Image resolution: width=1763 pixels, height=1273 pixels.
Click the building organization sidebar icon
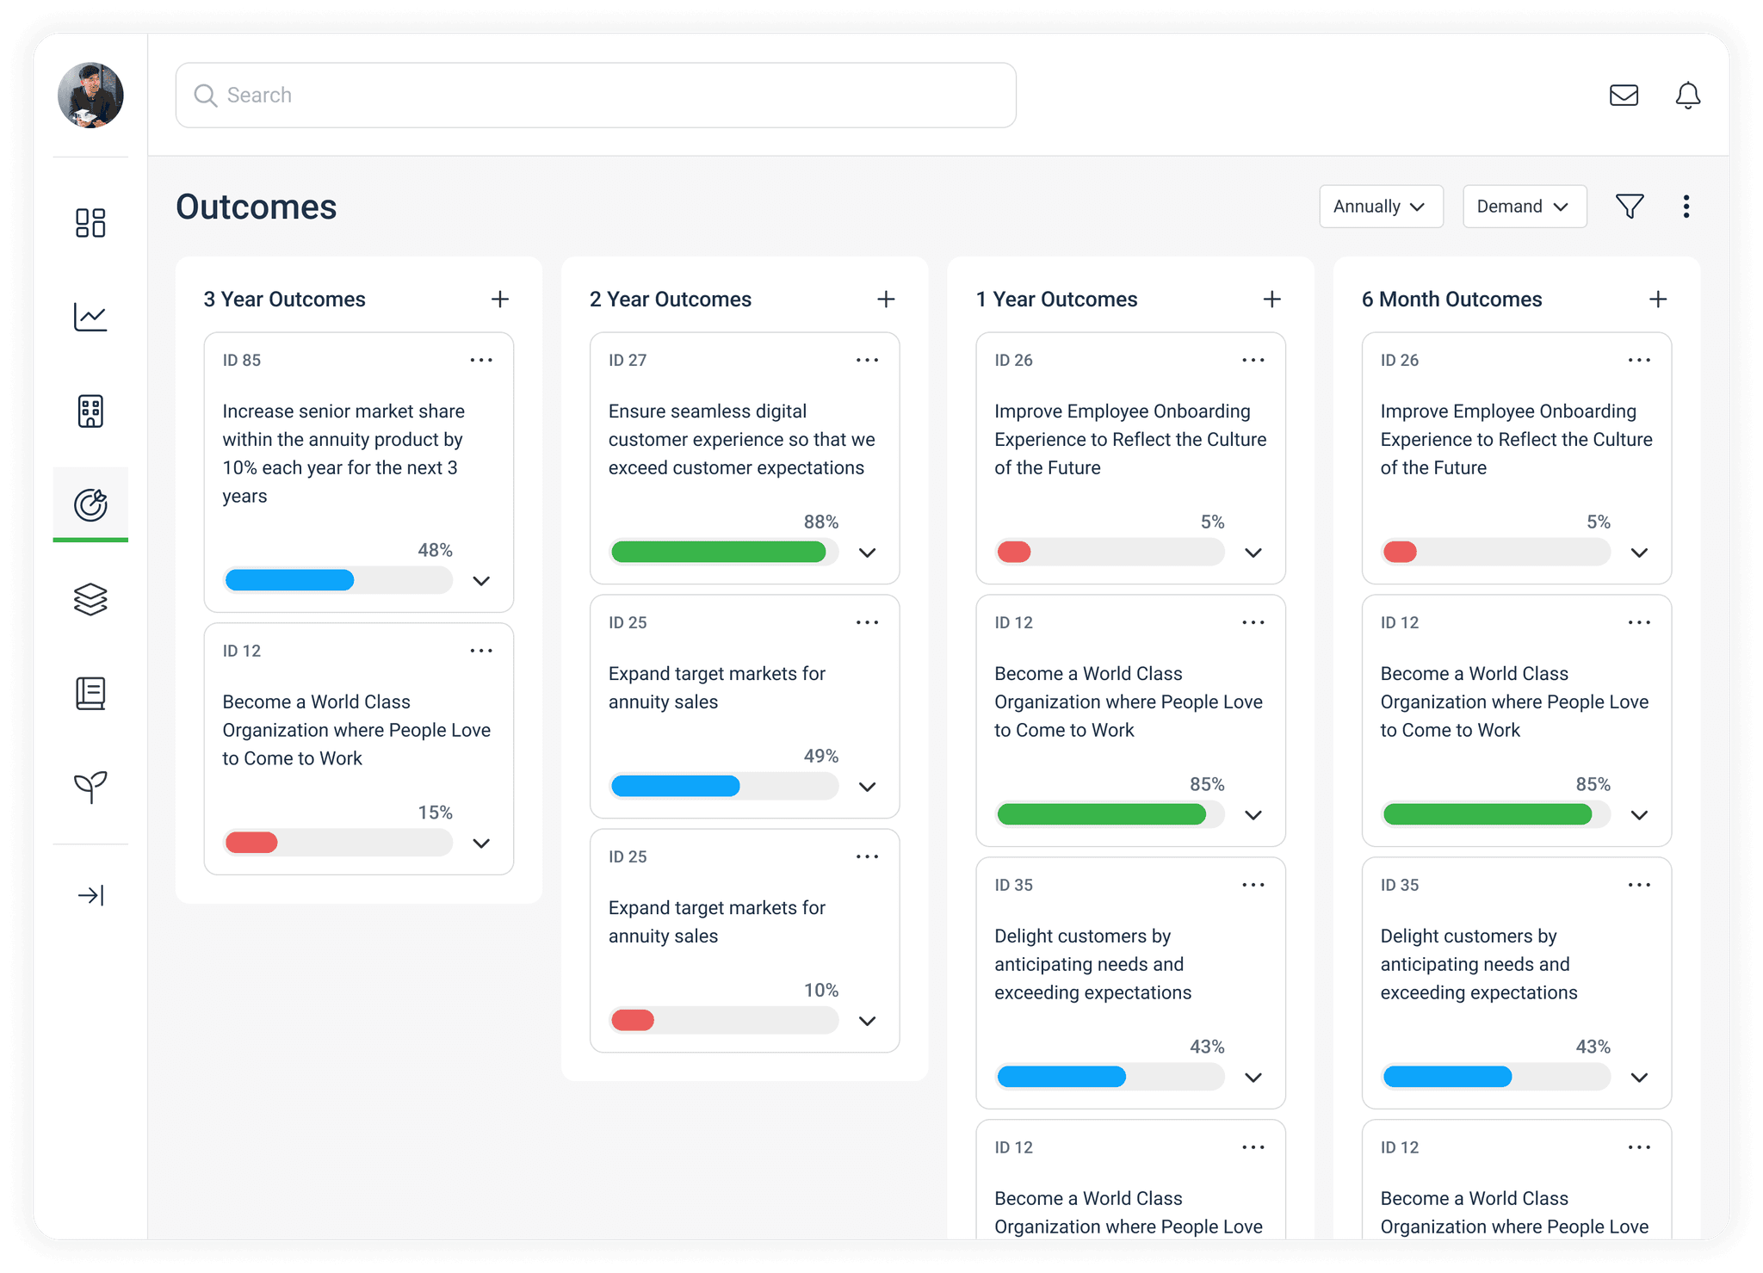(90, 411)
